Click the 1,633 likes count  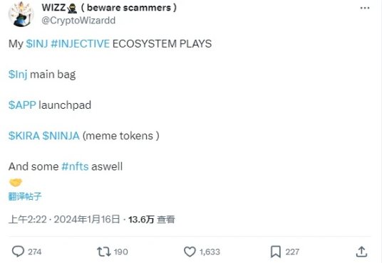click(x=210, y=252)
